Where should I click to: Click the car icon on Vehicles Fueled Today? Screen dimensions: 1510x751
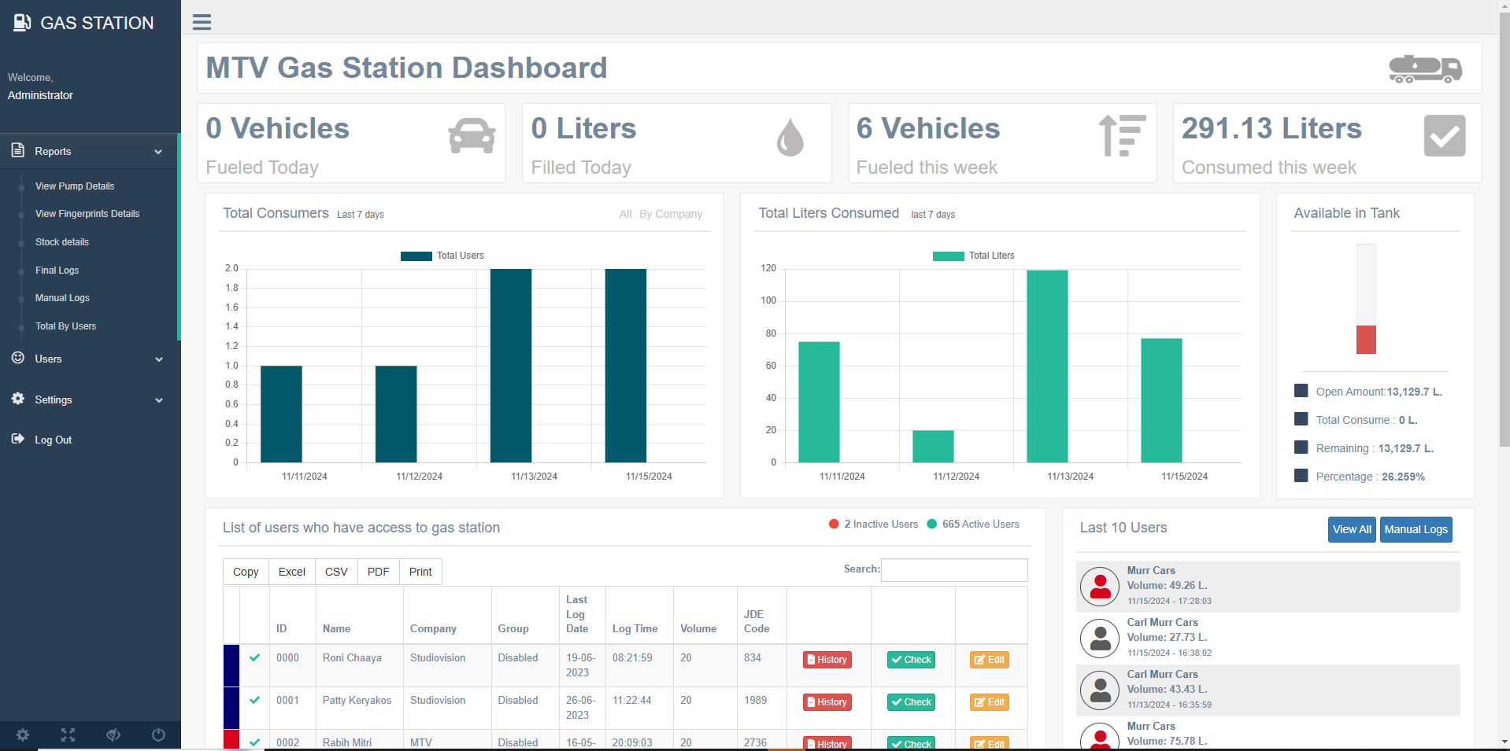point(472,136)
